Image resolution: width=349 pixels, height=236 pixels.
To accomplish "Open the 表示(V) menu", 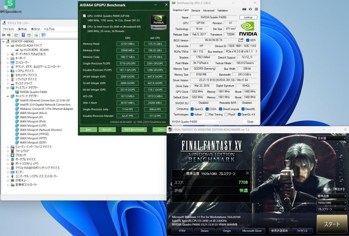I will click(35, 29).
